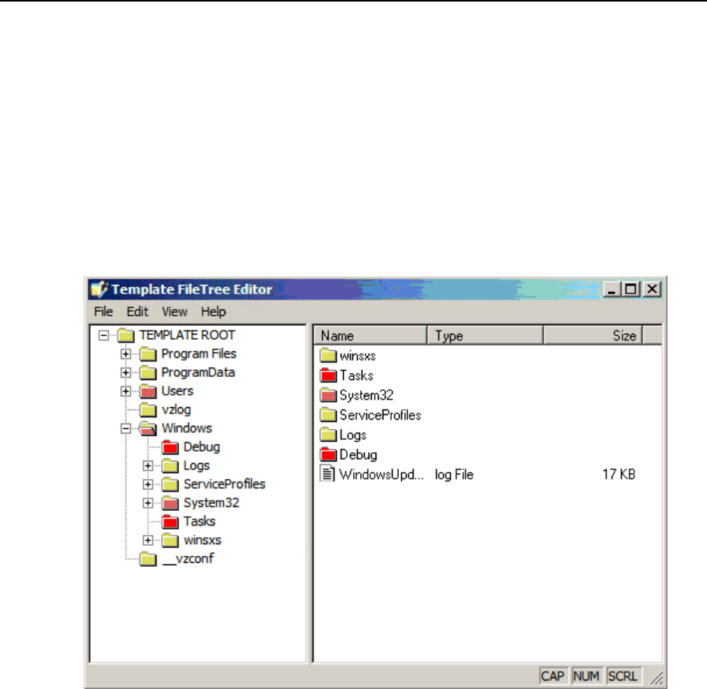Open the File menu
707x689 pixels.
click(x=103, y=311)
